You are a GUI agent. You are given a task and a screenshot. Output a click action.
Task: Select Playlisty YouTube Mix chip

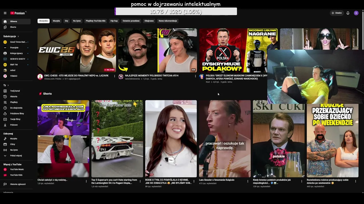(96, 21)
